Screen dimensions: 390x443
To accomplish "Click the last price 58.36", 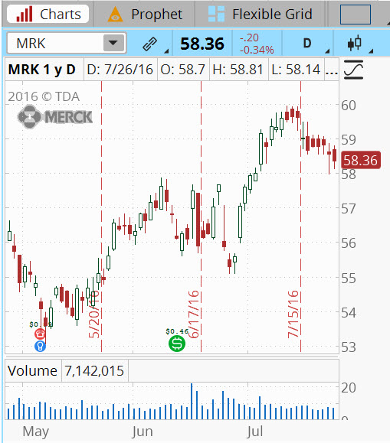I will tap(202, 44).
